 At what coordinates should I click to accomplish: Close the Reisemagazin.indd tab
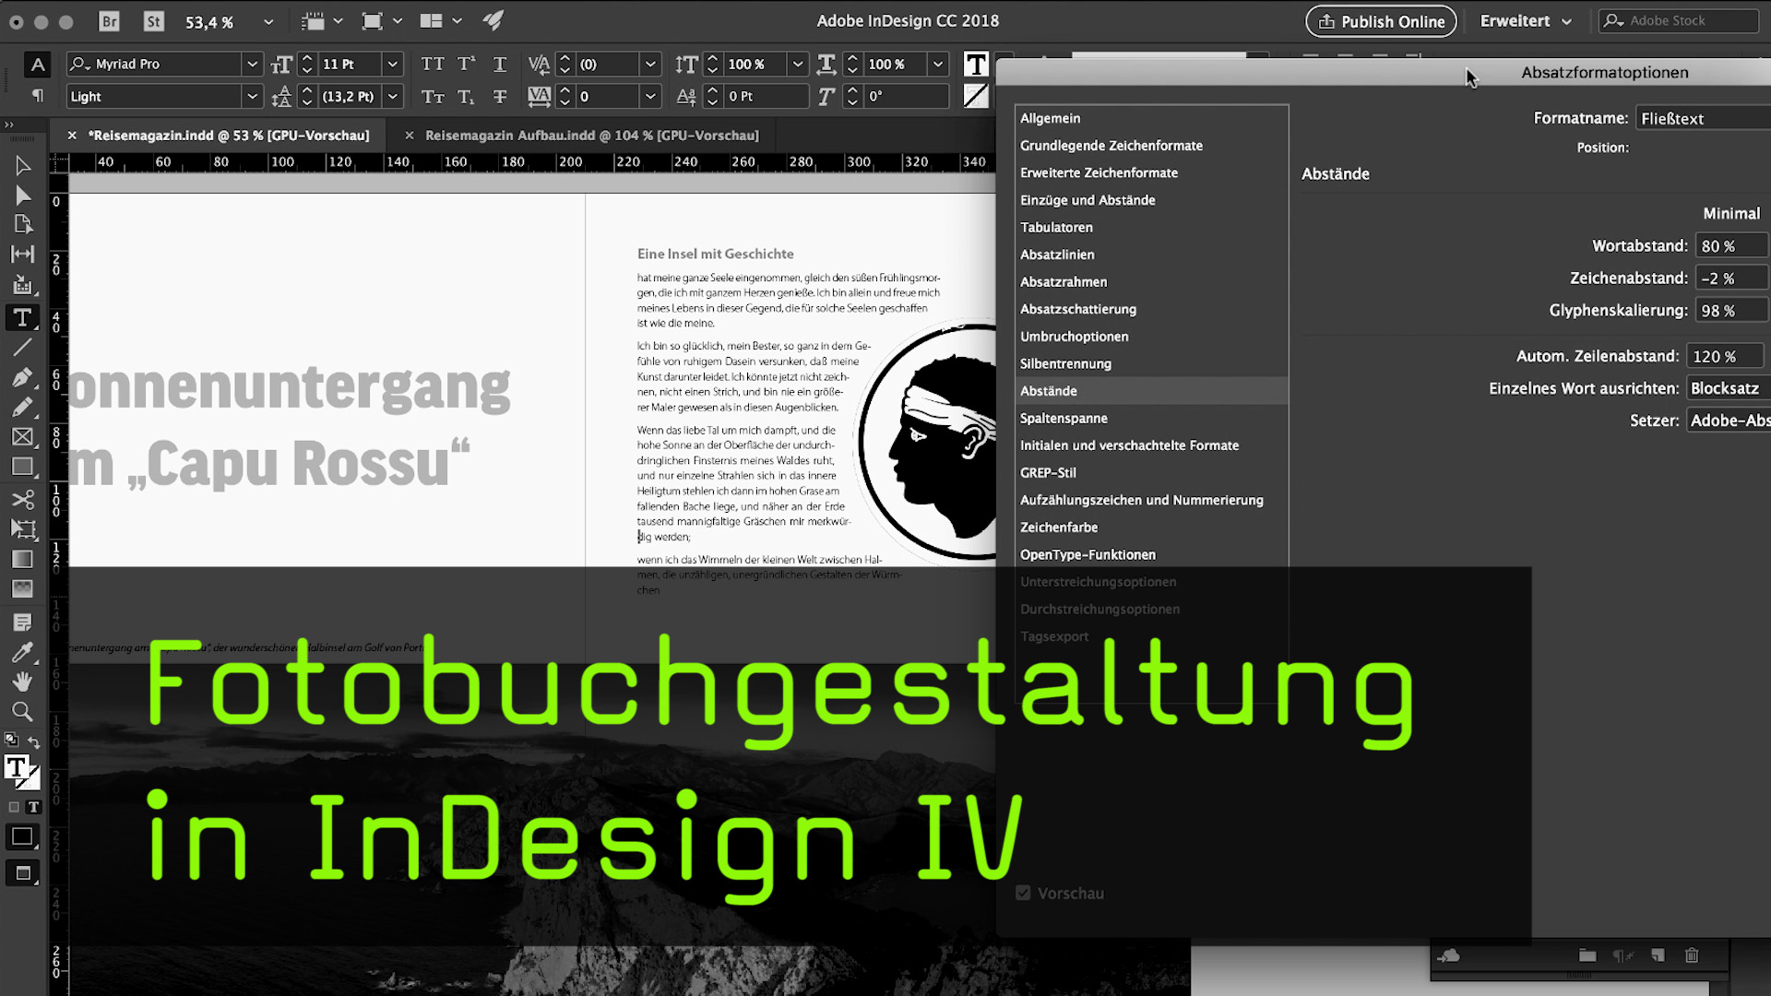click(x=72, y=136)
